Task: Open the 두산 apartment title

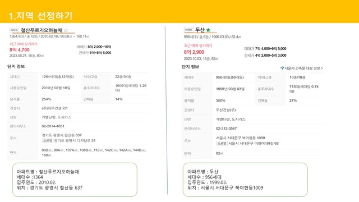Action: pos(200,30)
